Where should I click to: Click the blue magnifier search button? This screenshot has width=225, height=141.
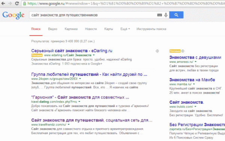176,15
